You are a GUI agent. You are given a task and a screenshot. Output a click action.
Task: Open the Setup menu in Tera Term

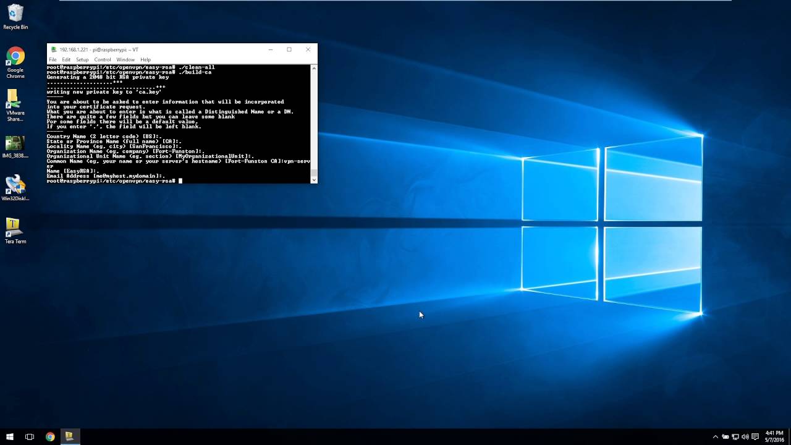click(x=82, y=60)
